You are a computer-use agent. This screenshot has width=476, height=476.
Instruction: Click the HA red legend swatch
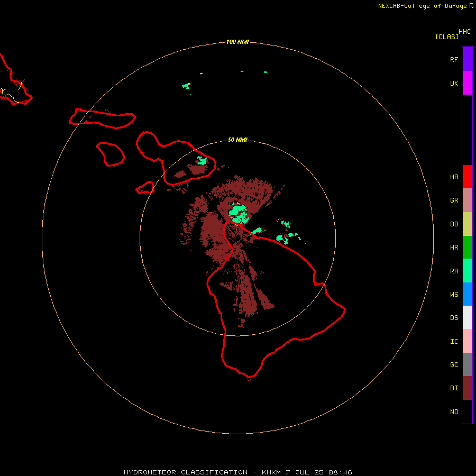click(467, 176)
